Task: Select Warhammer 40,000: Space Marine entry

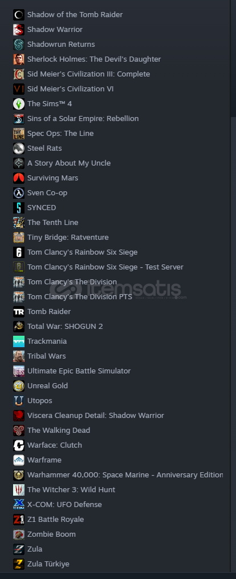Action: pos(125,475)
